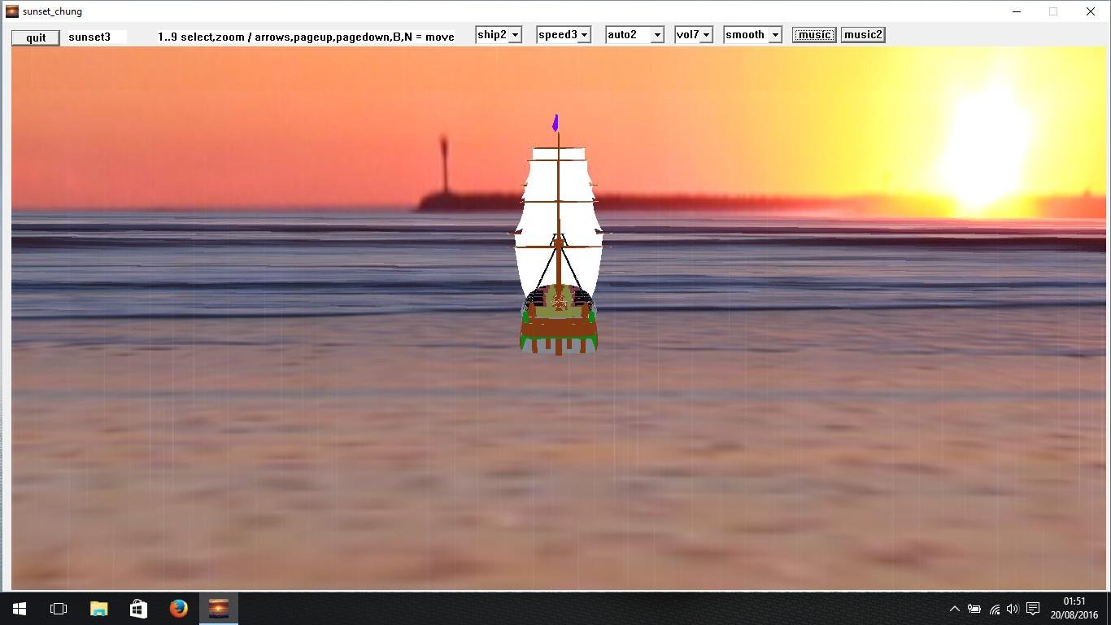Open the Action Center notifications icon
Viewport: 1111px width, 625px height.
pos(1033,609)
